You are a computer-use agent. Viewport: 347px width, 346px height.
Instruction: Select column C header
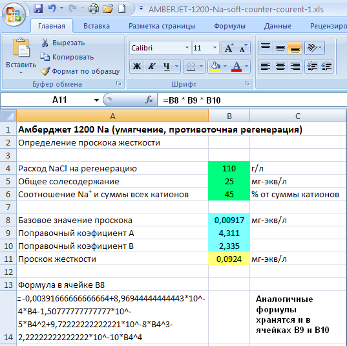[x=298, y=116]
